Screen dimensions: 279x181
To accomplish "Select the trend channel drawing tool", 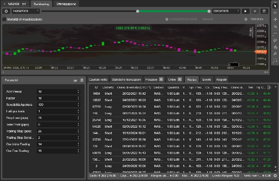I will pyautogui.click(x=275, y=40).
